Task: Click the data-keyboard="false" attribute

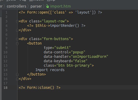Action: pos(66,61)
